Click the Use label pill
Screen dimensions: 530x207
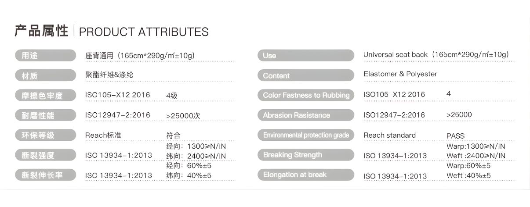[x=305, y=55]
